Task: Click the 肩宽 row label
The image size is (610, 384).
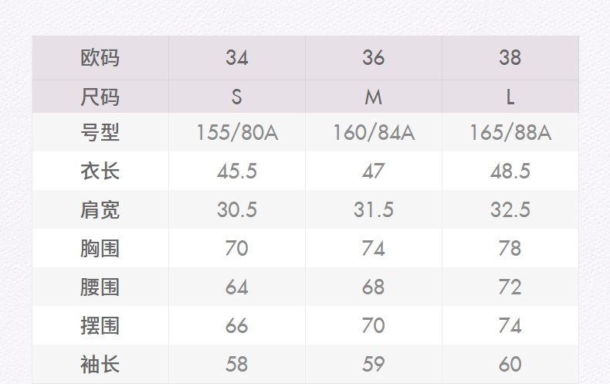Action: pyautogui.click(x=100, y=209)
